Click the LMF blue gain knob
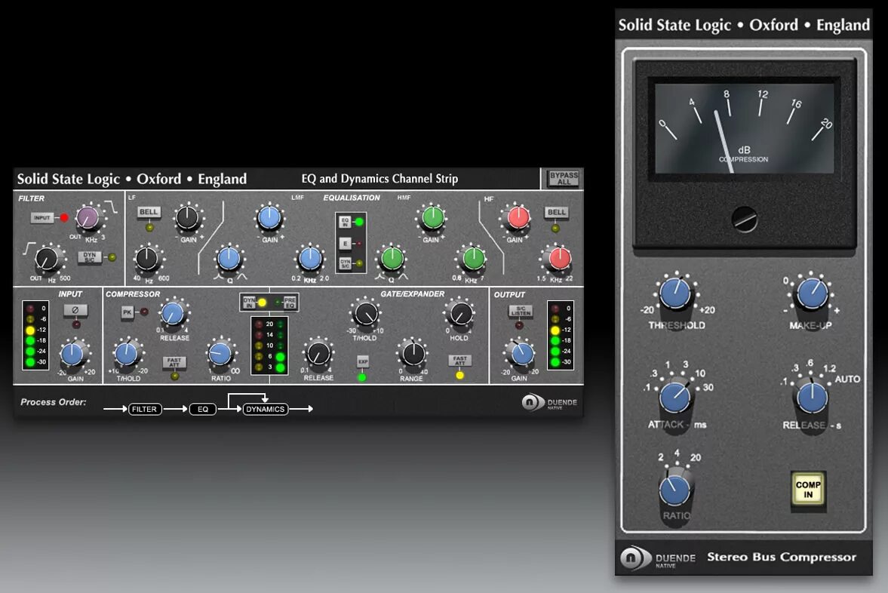 [x=269, y=218]
